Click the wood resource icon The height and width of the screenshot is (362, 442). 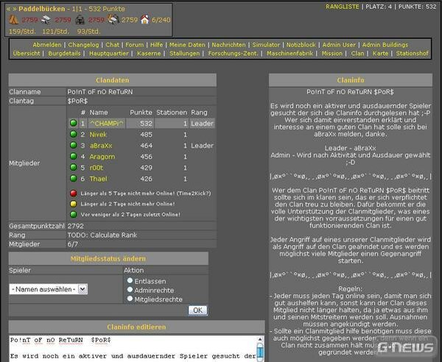point(13,20)
